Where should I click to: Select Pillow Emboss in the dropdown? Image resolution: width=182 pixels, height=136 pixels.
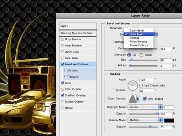click(x=138, y=42)
